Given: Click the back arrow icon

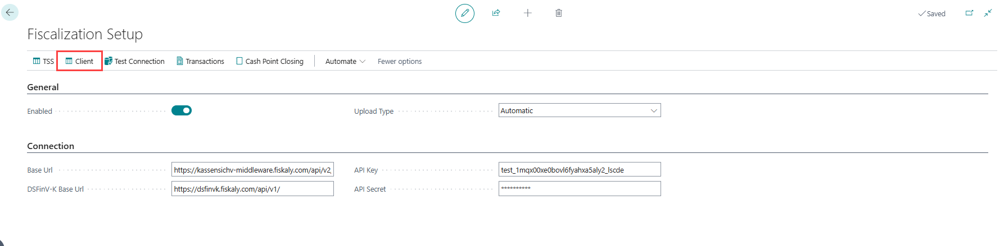Looking at the screenshot, I should [x=10, y=12].
